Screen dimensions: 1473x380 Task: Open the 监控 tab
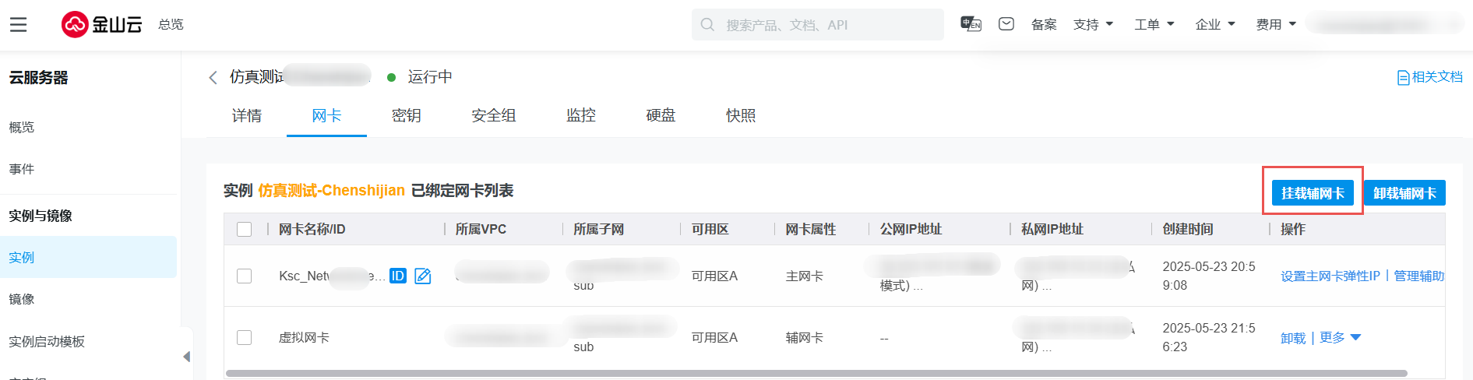[581, 115]
